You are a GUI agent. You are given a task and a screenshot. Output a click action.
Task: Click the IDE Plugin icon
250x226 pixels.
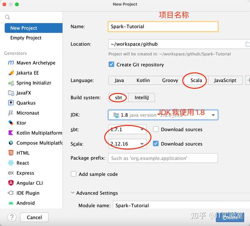point(11,193)
